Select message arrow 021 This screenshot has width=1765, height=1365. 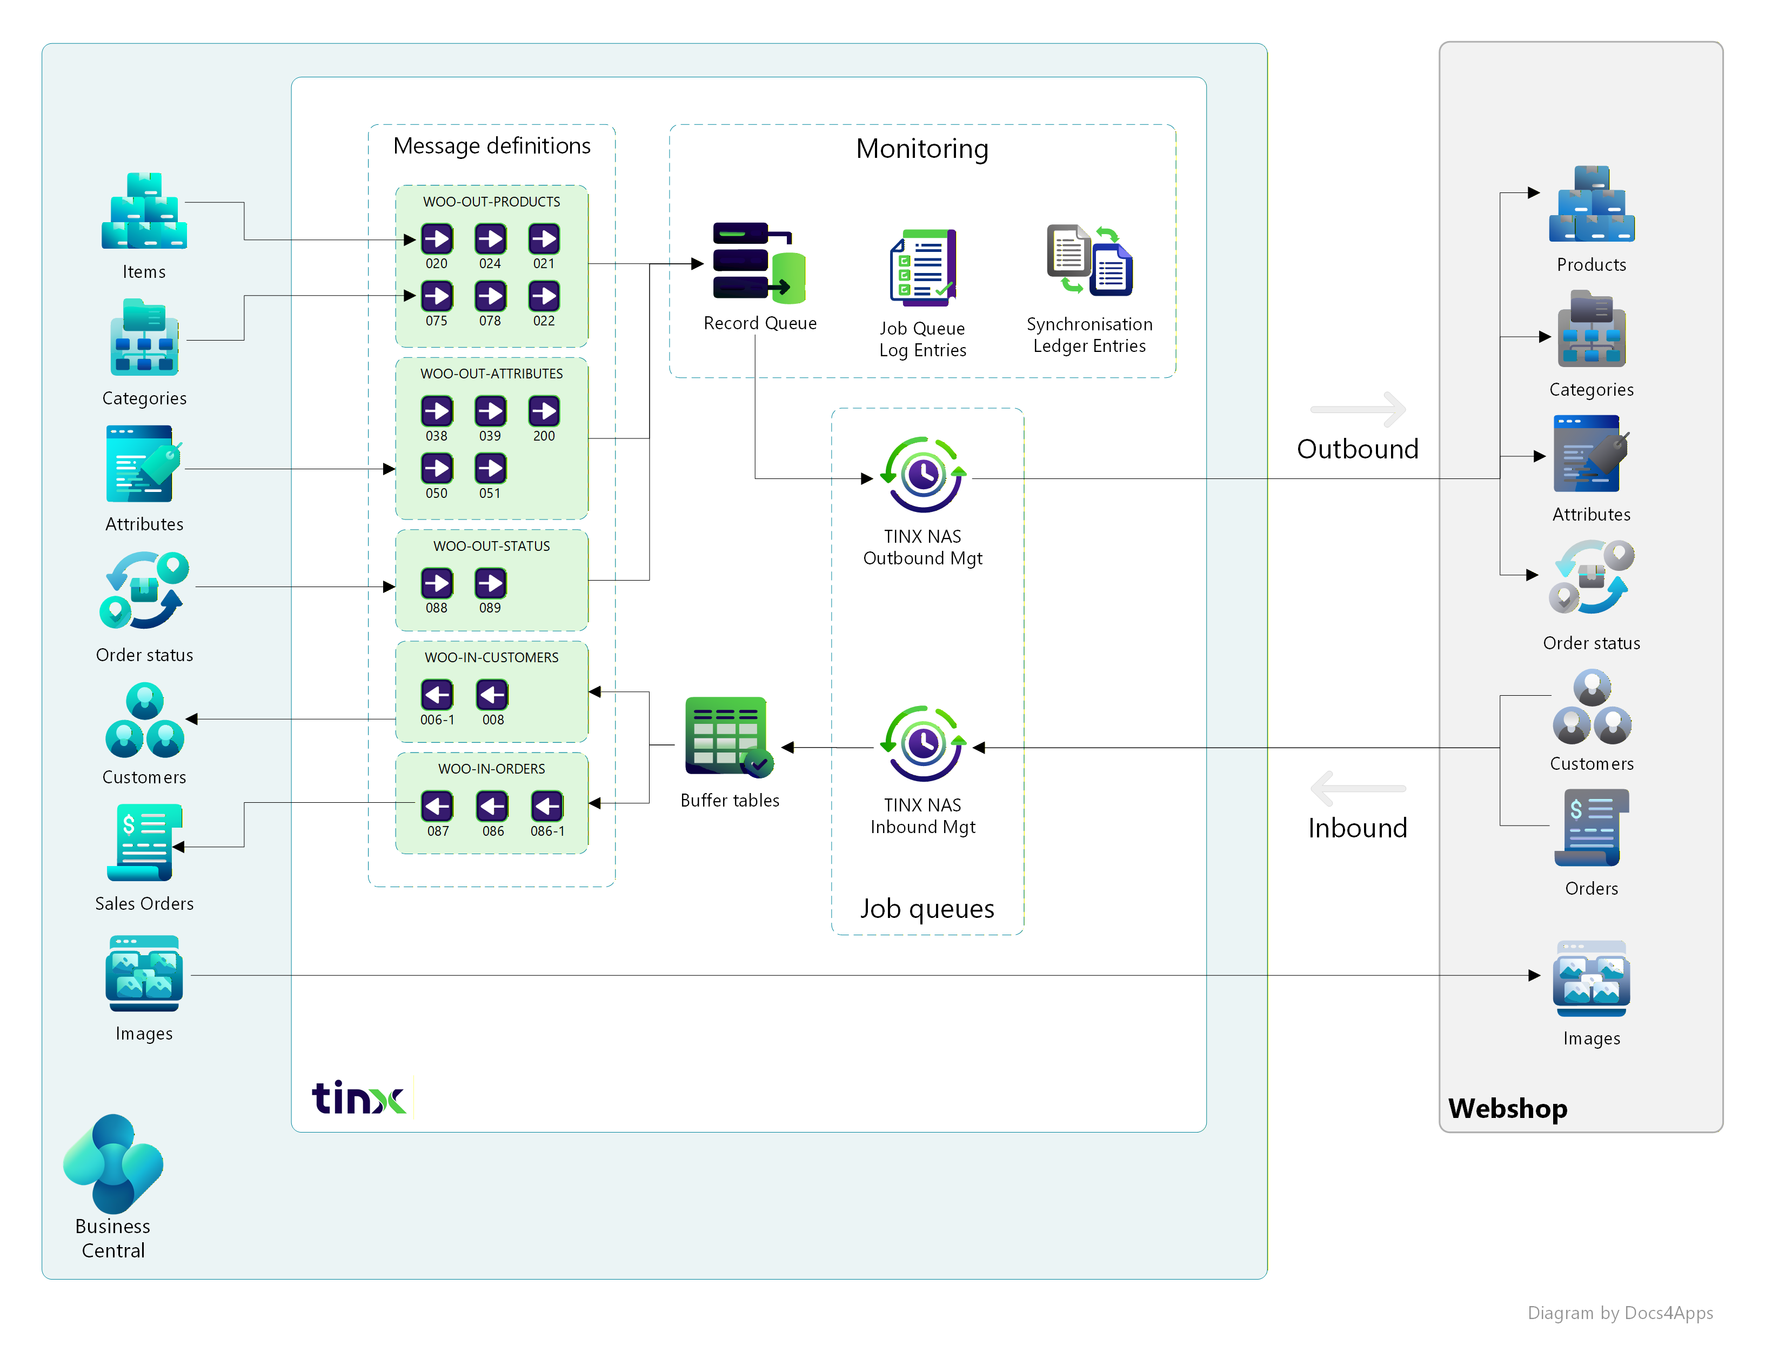pos(544,238)
